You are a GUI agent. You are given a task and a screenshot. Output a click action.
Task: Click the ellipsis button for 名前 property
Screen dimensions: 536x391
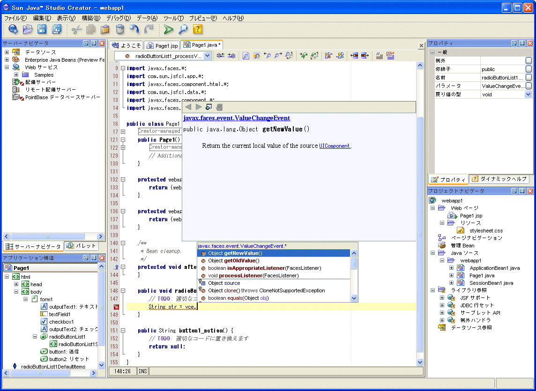[529, 78]
